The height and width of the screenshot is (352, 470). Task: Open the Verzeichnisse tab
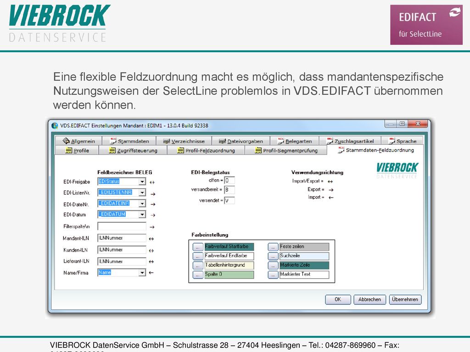click(184, 141)
